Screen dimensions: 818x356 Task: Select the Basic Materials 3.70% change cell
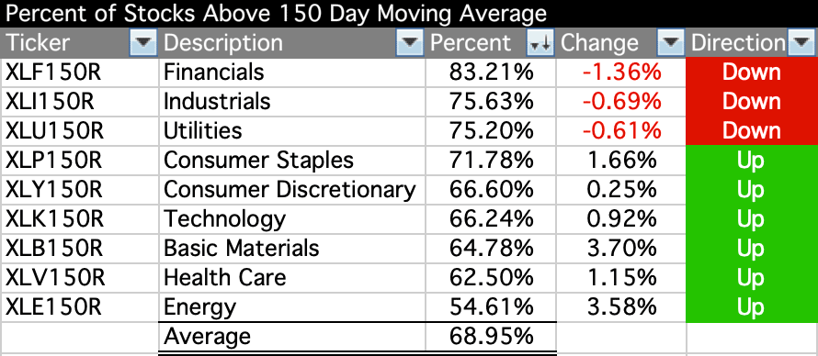[x=621, y=249]
